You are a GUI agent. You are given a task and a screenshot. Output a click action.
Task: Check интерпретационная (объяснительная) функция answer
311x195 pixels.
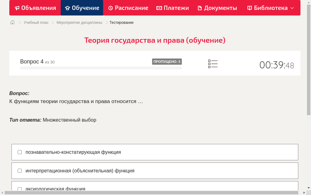tap(20, 171)
